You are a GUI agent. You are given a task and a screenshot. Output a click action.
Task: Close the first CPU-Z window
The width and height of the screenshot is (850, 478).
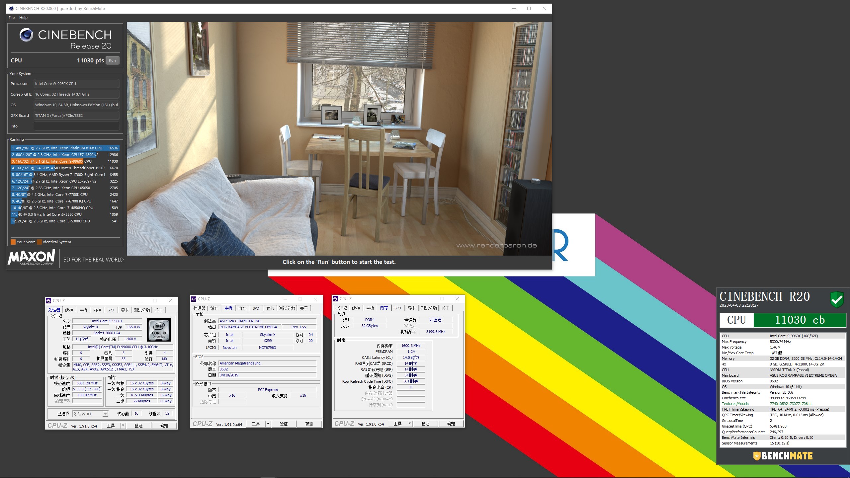click(x=170, y=301)
